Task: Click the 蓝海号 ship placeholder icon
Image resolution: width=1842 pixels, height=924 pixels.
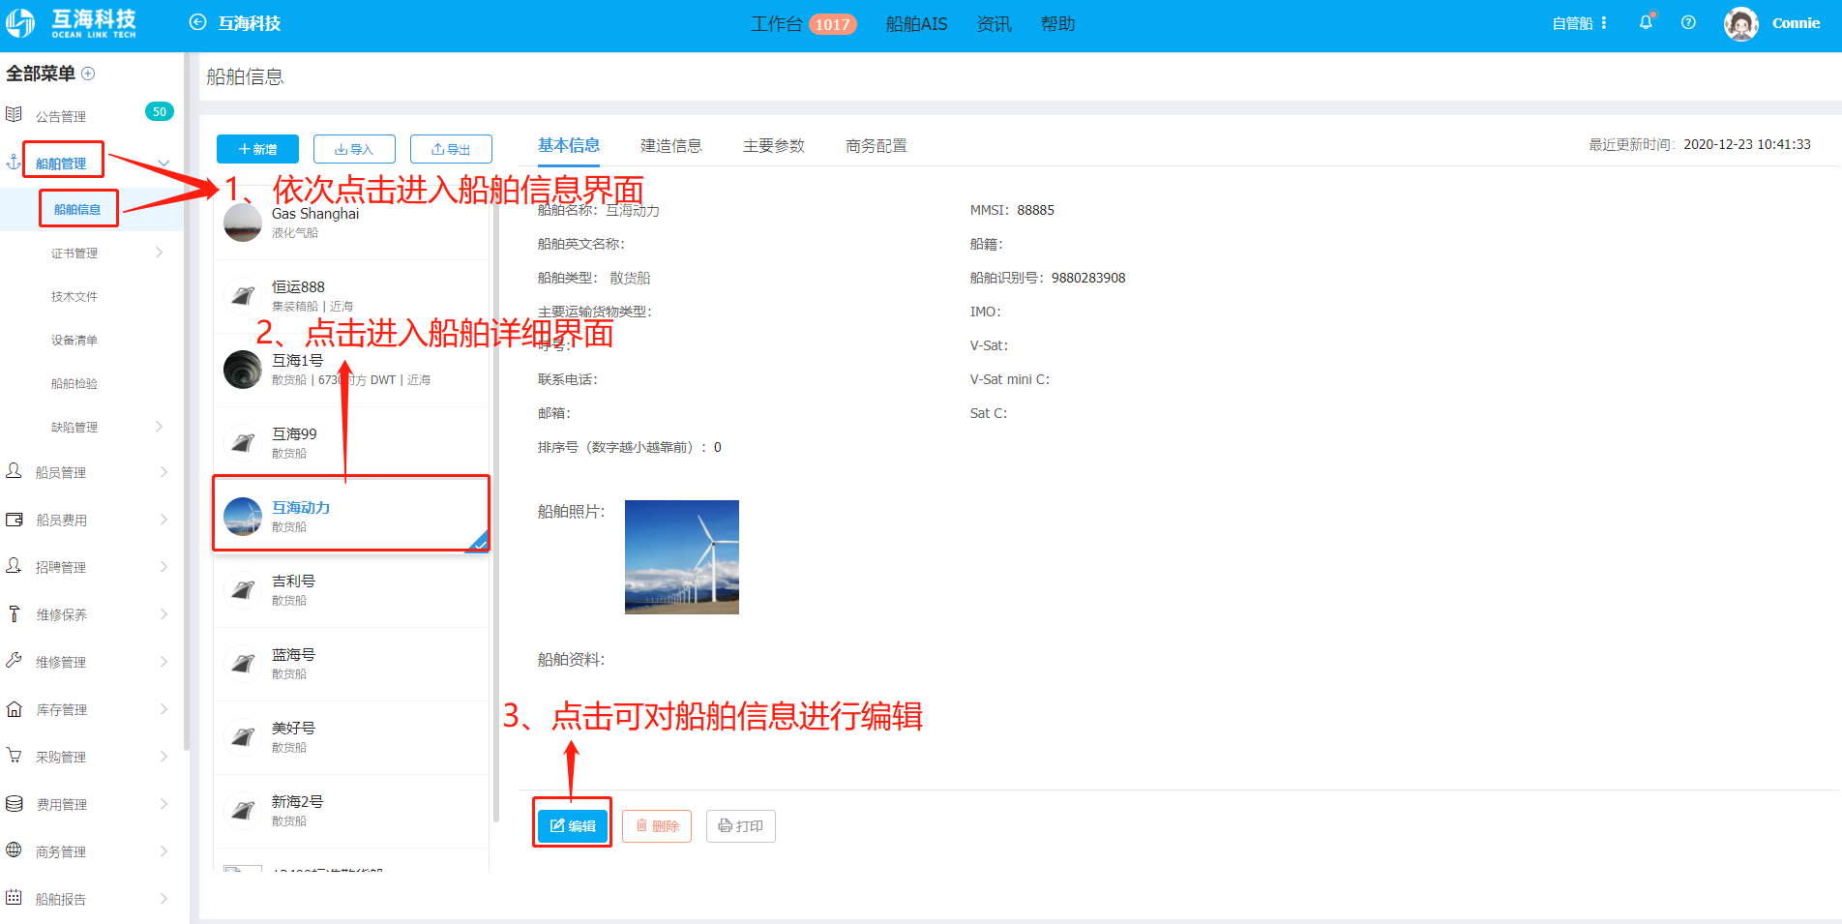Action: [x=243, y=664]
